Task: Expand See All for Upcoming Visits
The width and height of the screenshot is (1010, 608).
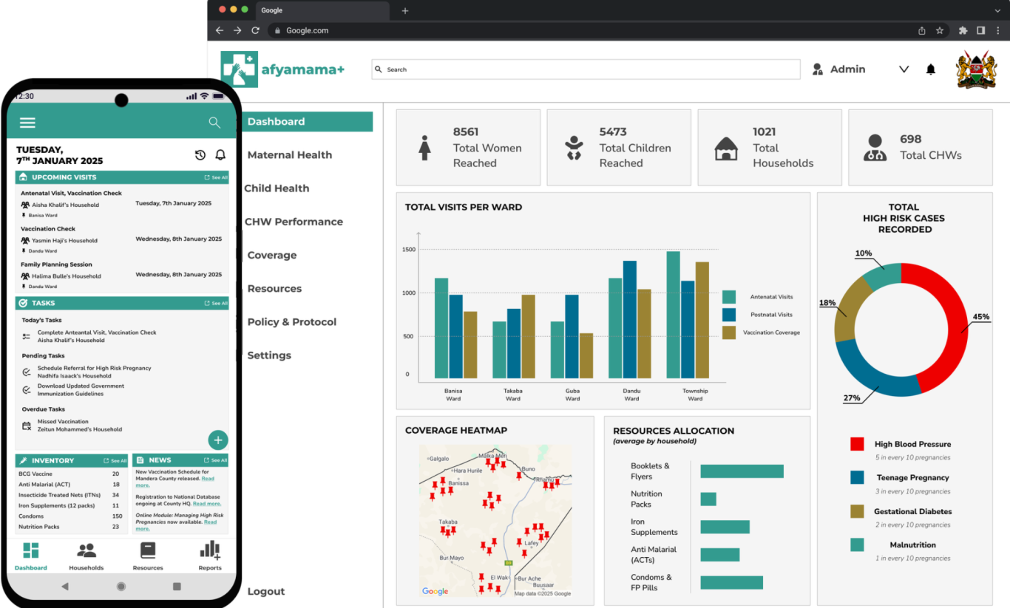Action: [216, 177]
